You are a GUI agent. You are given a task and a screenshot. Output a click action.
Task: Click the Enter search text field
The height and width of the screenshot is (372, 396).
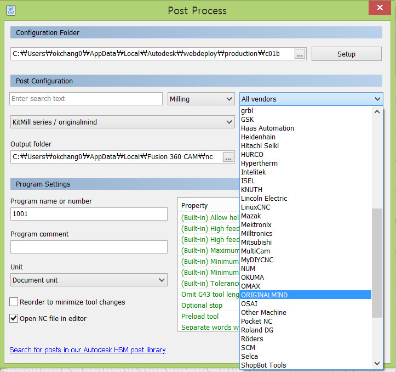[86, 99]
